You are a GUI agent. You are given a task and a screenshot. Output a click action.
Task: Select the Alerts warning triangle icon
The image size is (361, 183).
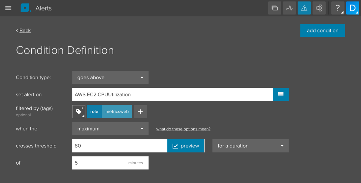pyautogui.click(x=304, y=8)
